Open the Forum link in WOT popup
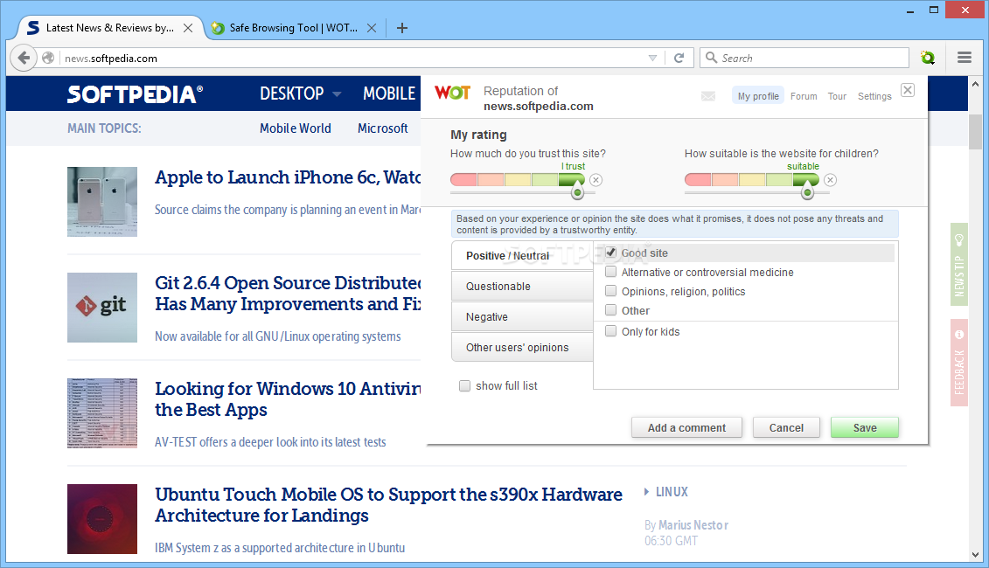The height and width of the screenshot is (568, 989). [804, 96]
